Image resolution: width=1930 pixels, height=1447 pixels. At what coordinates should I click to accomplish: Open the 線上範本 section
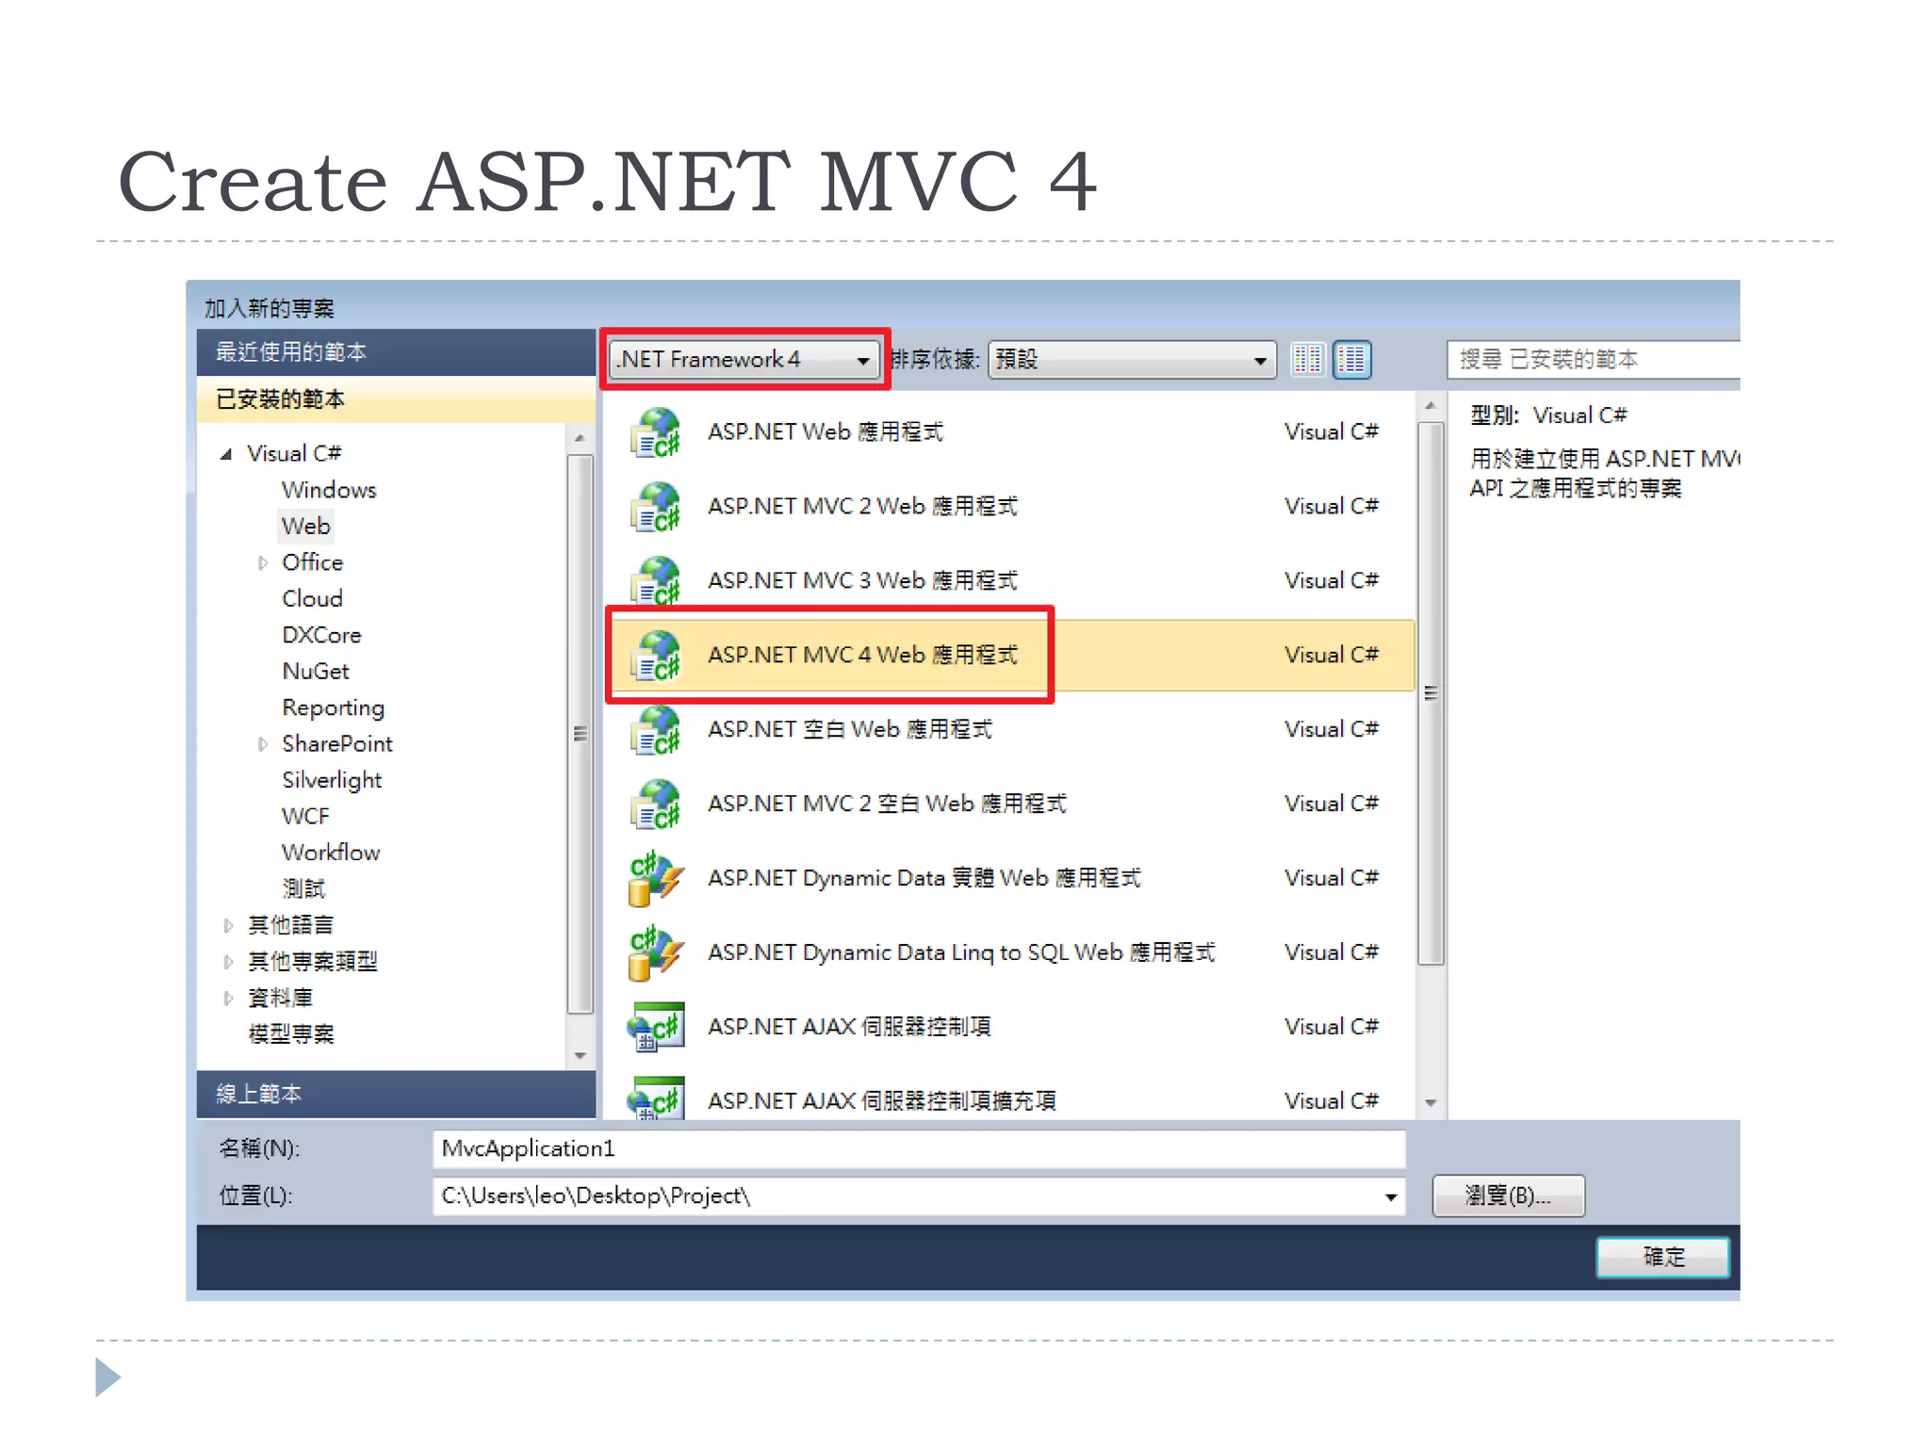[396, 1094]
